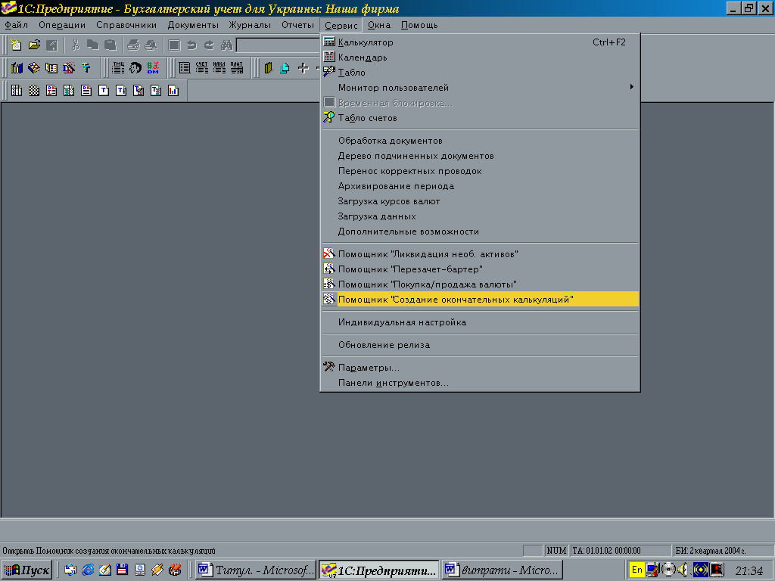Click the scissors Cut icon
Screen dimensions: 775x581
(75, 45)
